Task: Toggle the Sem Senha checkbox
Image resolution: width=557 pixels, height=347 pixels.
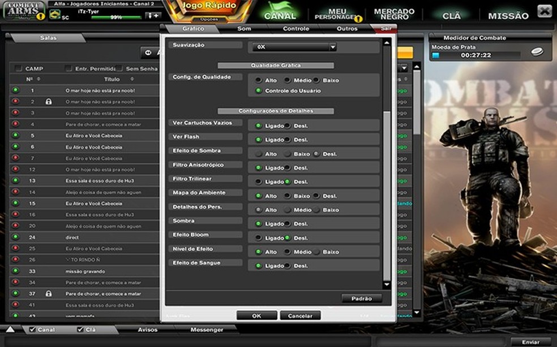Action: (119, 68)
